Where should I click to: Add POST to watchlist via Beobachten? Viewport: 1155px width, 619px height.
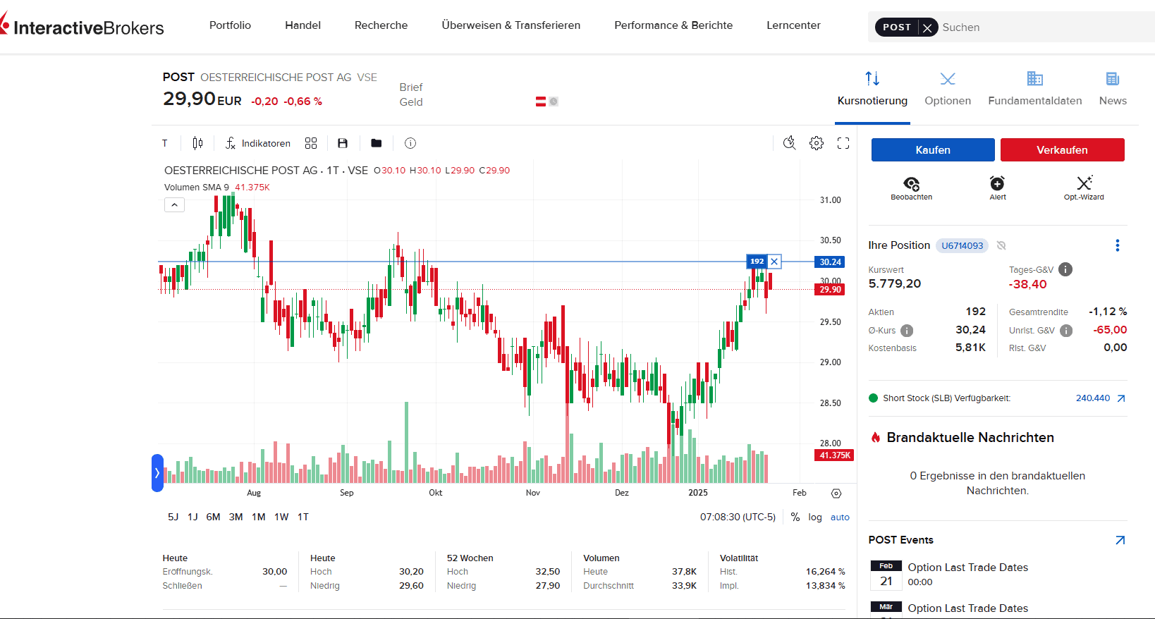912,188
